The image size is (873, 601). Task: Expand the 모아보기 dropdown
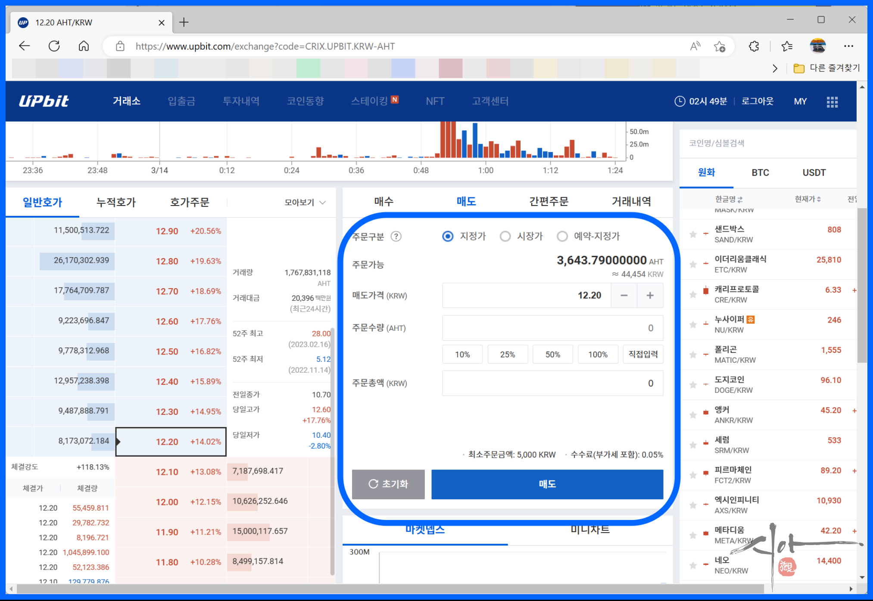(x=305, y=202)
